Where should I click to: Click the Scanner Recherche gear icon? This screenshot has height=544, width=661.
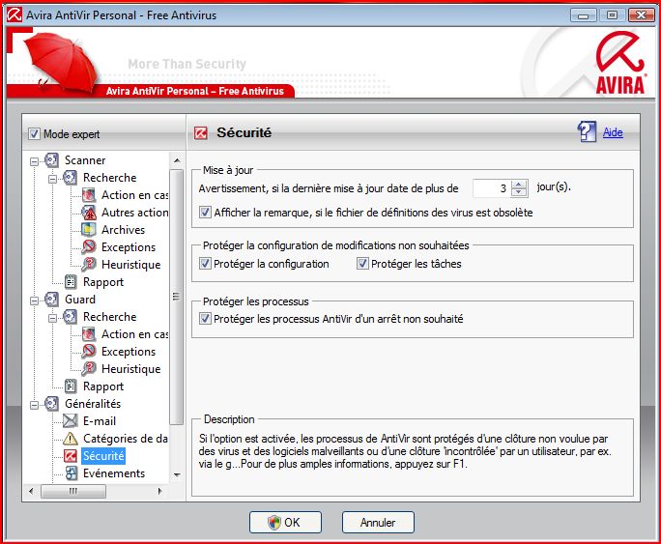click(x=70, y=178)
